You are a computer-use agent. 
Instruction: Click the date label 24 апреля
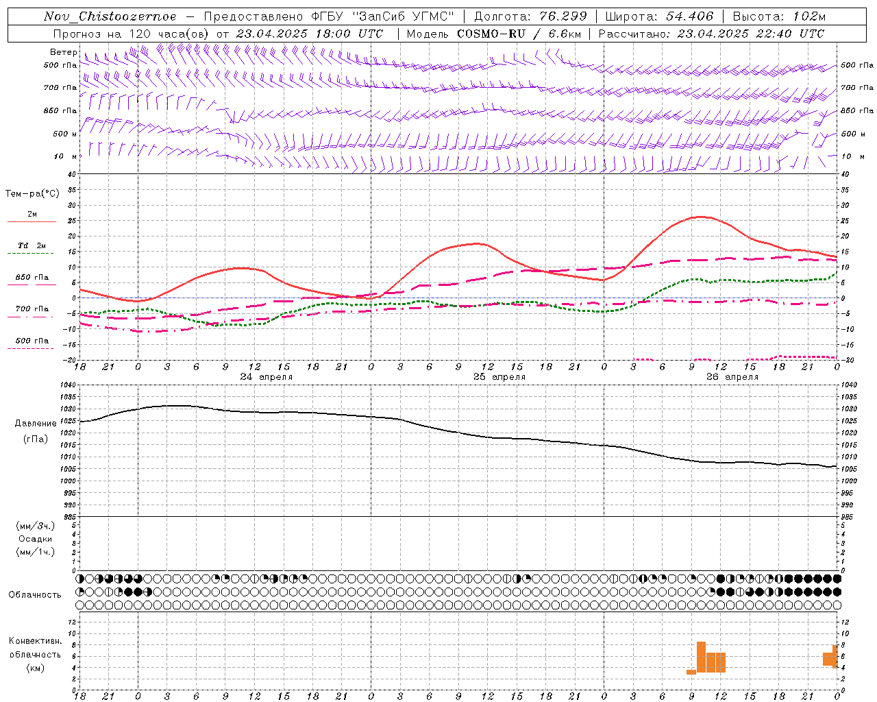click(266, 377)
